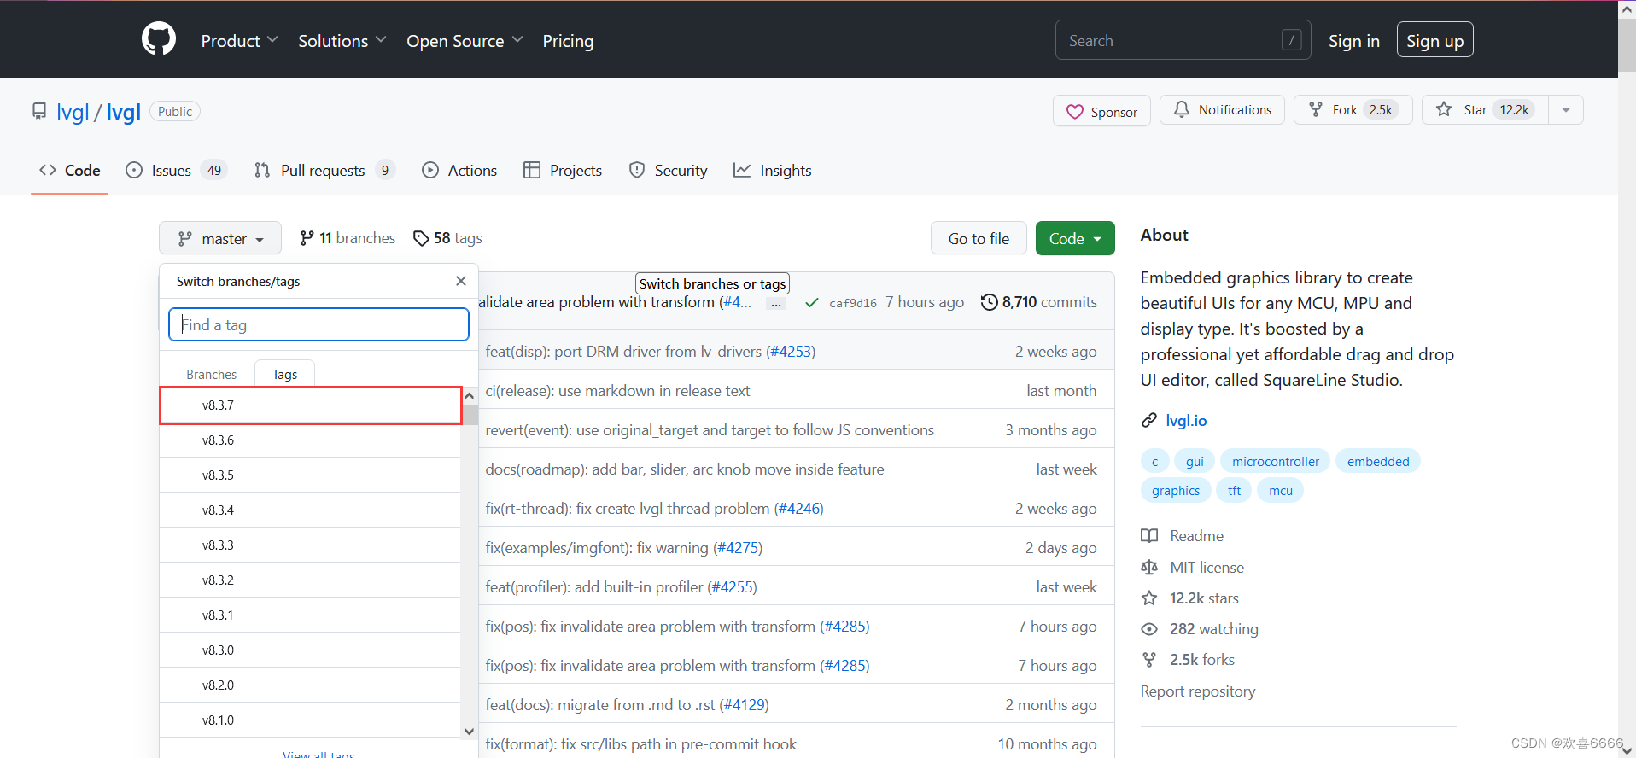Click the Sign in link
The image size is (1636, 758).
1353,41
